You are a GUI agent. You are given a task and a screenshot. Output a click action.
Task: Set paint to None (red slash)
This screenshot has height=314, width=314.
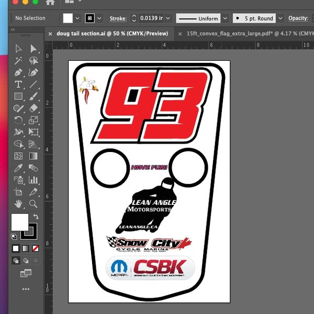click(36, 248)
